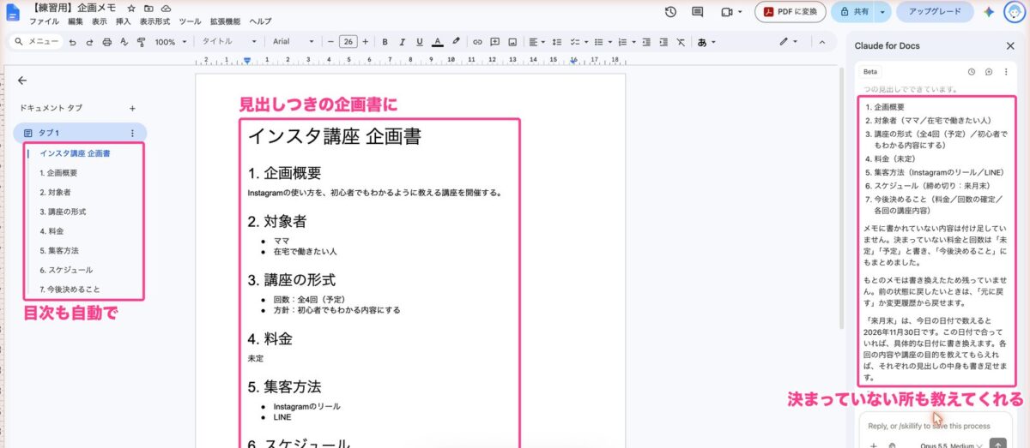
Task: Open the Arial font dropdown
Action: click(294, 41)
